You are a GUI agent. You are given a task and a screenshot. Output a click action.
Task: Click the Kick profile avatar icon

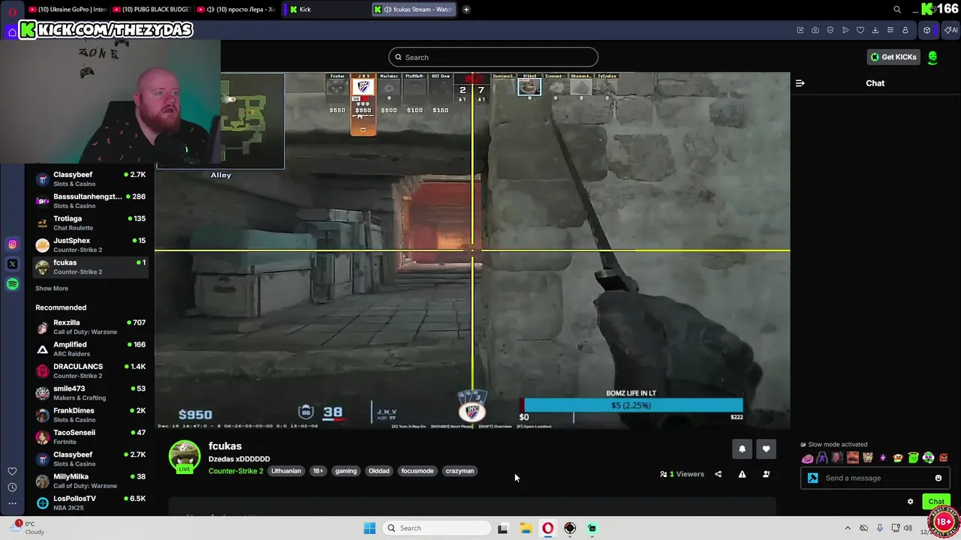(x=932, y=57)
